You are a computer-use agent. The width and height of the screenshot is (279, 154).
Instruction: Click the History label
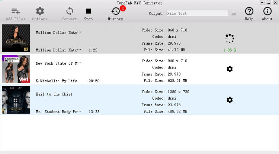115,19
